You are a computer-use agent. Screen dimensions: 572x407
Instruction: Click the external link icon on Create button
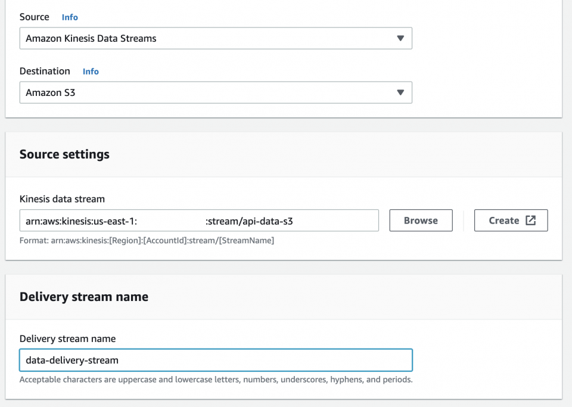tap(529, 220)
